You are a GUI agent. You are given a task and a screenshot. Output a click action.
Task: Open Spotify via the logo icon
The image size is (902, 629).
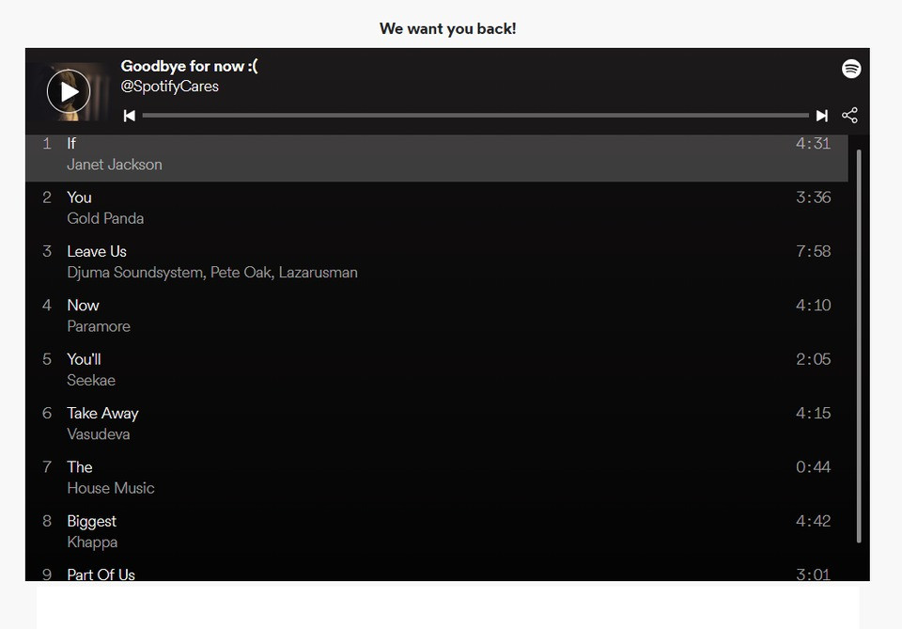coord(851,69)
